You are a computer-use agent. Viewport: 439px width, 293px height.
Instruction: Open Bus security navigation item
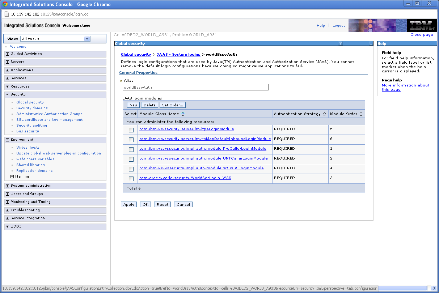point(28,131)
